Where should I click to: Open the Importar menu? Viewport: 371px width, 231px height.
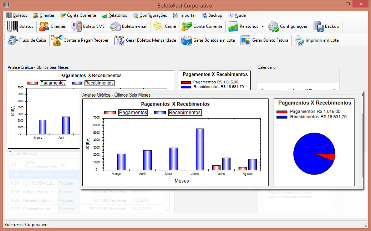point(184,15)
